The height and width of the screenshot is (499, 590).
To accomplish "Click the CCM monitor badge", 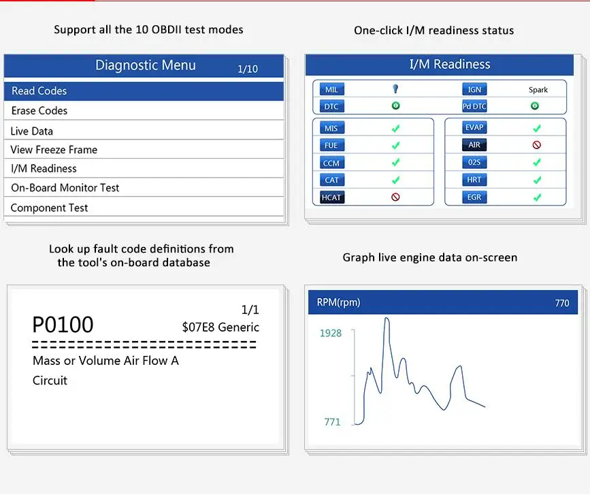I will click(331, 163).
